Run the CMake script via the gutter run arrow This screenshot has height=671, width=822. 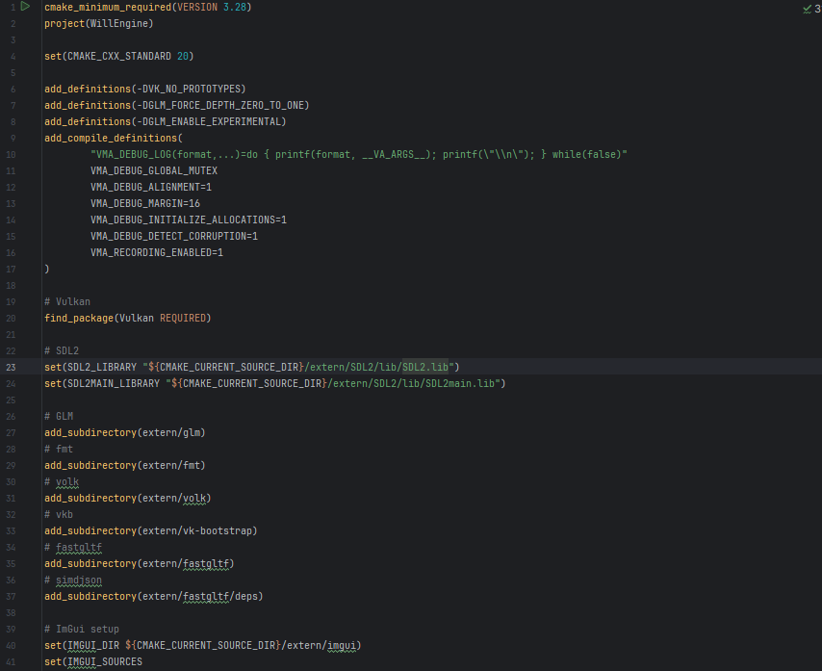(25, 8)
